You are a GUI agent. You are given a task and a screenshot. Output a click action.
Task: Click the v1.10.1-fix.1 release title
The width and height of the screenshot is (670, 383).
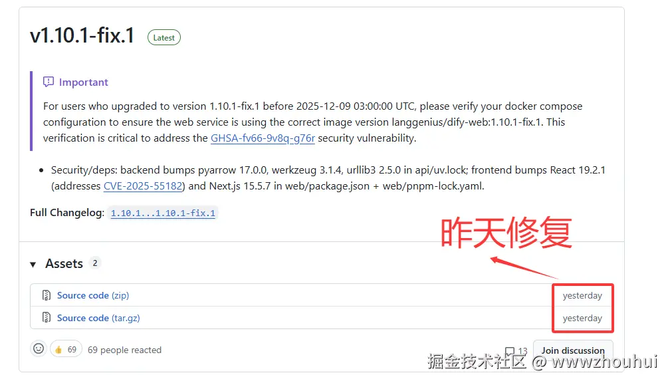tap(82, 35)
